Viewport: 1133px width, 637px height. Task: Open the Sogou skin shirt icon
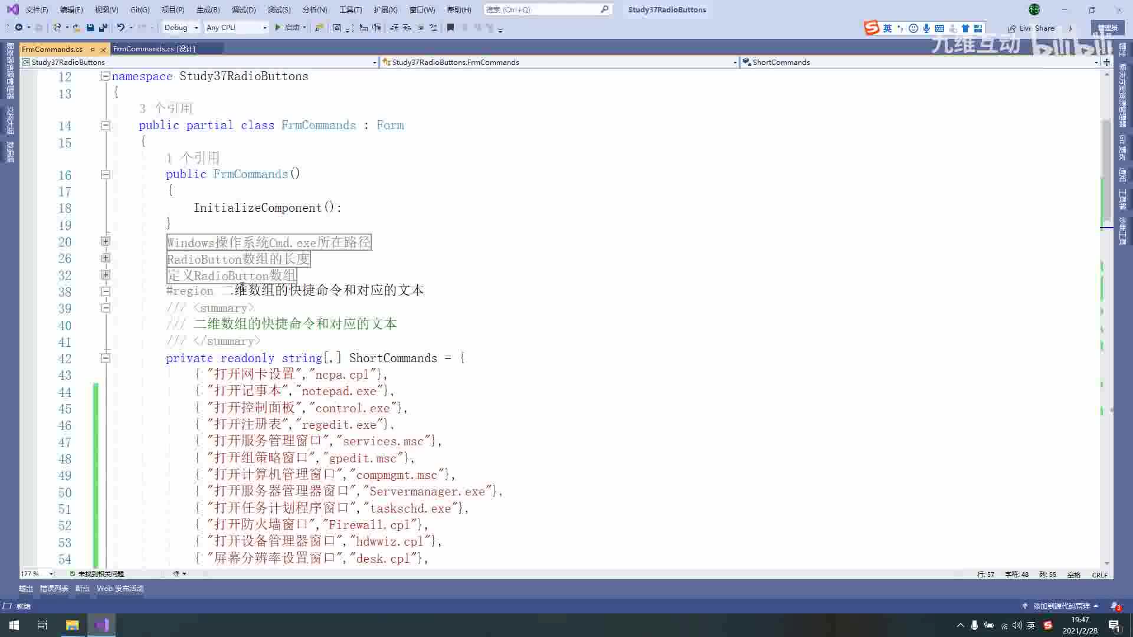pos(965,28)
